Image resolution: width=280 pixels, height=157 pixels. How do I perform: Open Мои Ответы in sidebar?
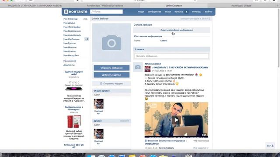(70, 51)
